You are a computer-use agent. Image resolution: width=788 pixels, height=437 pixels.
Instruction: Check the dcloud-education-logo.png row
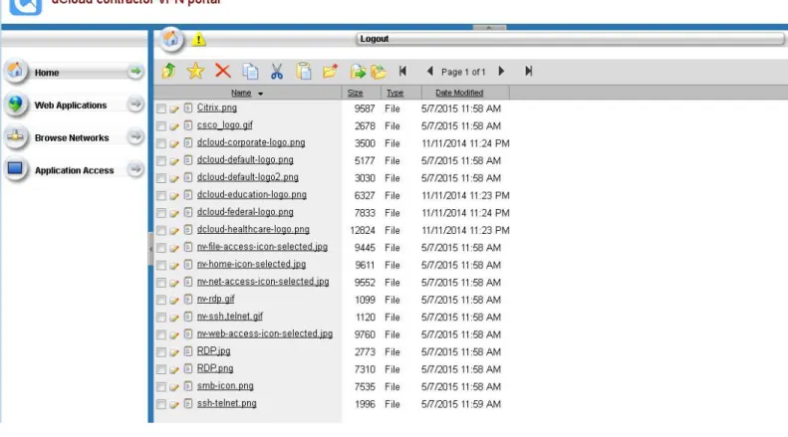pos(161,196)
